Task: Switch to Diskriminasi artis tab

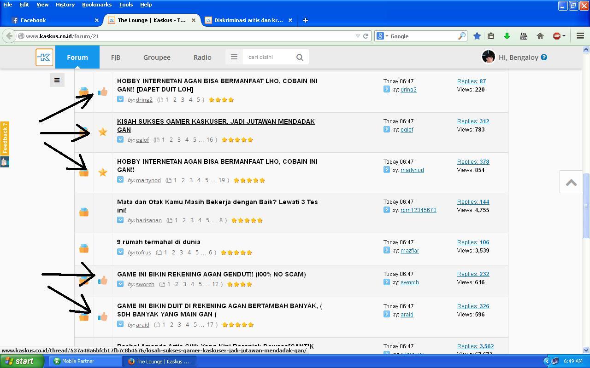Action: coord(249,20)
